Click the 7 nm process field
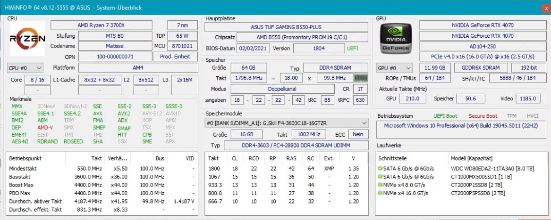This screenshot has width=551, height=220. pyautogui.click(x=182, y=25)
